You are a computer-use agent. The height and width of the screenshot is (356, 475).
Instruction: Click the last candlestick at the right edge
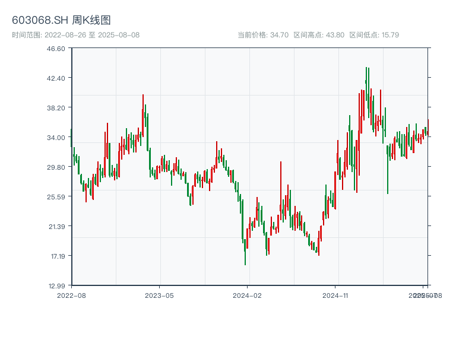tap(428, 128)
